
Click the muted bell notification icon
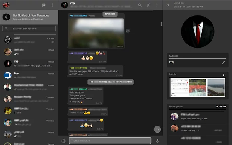(x=6, y=17)
